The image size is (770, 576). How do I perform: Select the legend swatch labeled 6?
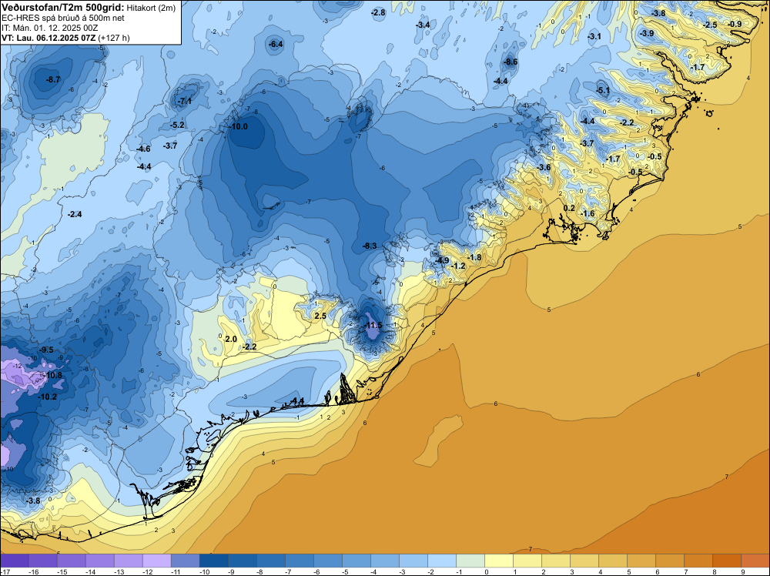(x=670, y=561)
